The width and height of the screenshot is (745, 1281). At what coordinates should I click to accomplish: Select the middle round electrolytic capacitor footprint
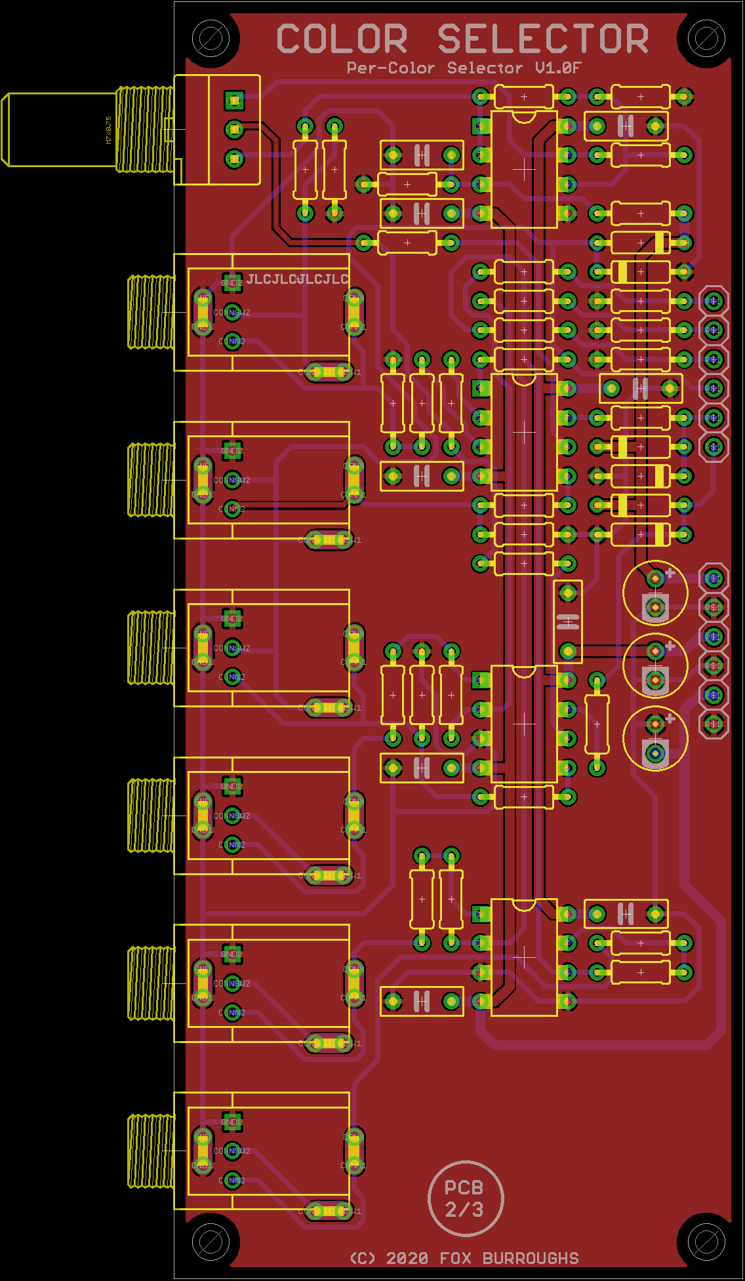655,665
